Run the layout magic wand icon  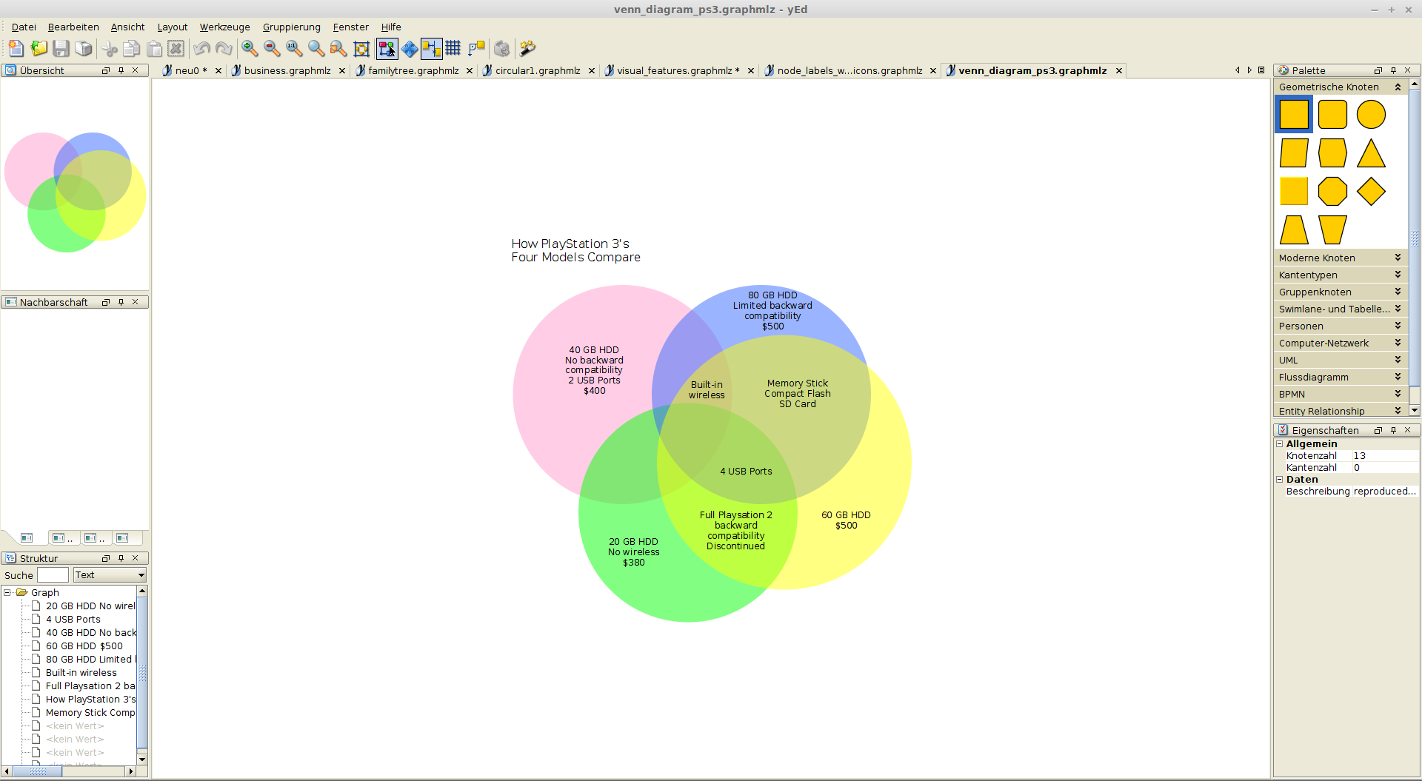(x=528, y=49)
